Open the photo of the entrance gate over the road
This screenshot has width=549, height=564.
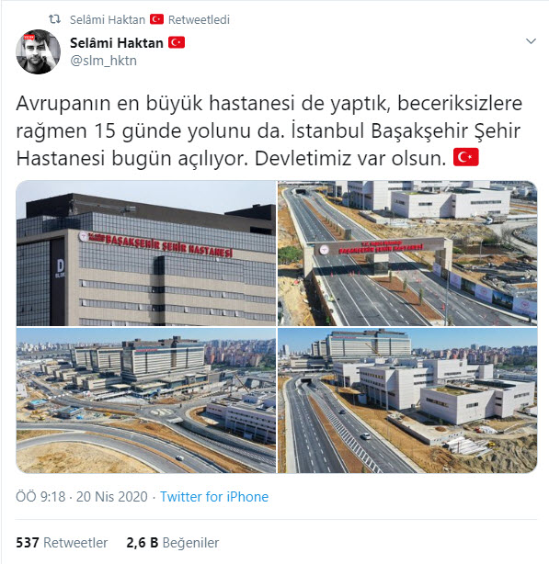click(407, 254)
